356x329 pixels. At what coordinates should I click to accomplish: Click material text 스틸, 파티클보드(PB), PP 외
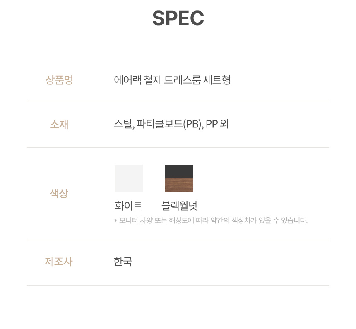coord(171,124)
